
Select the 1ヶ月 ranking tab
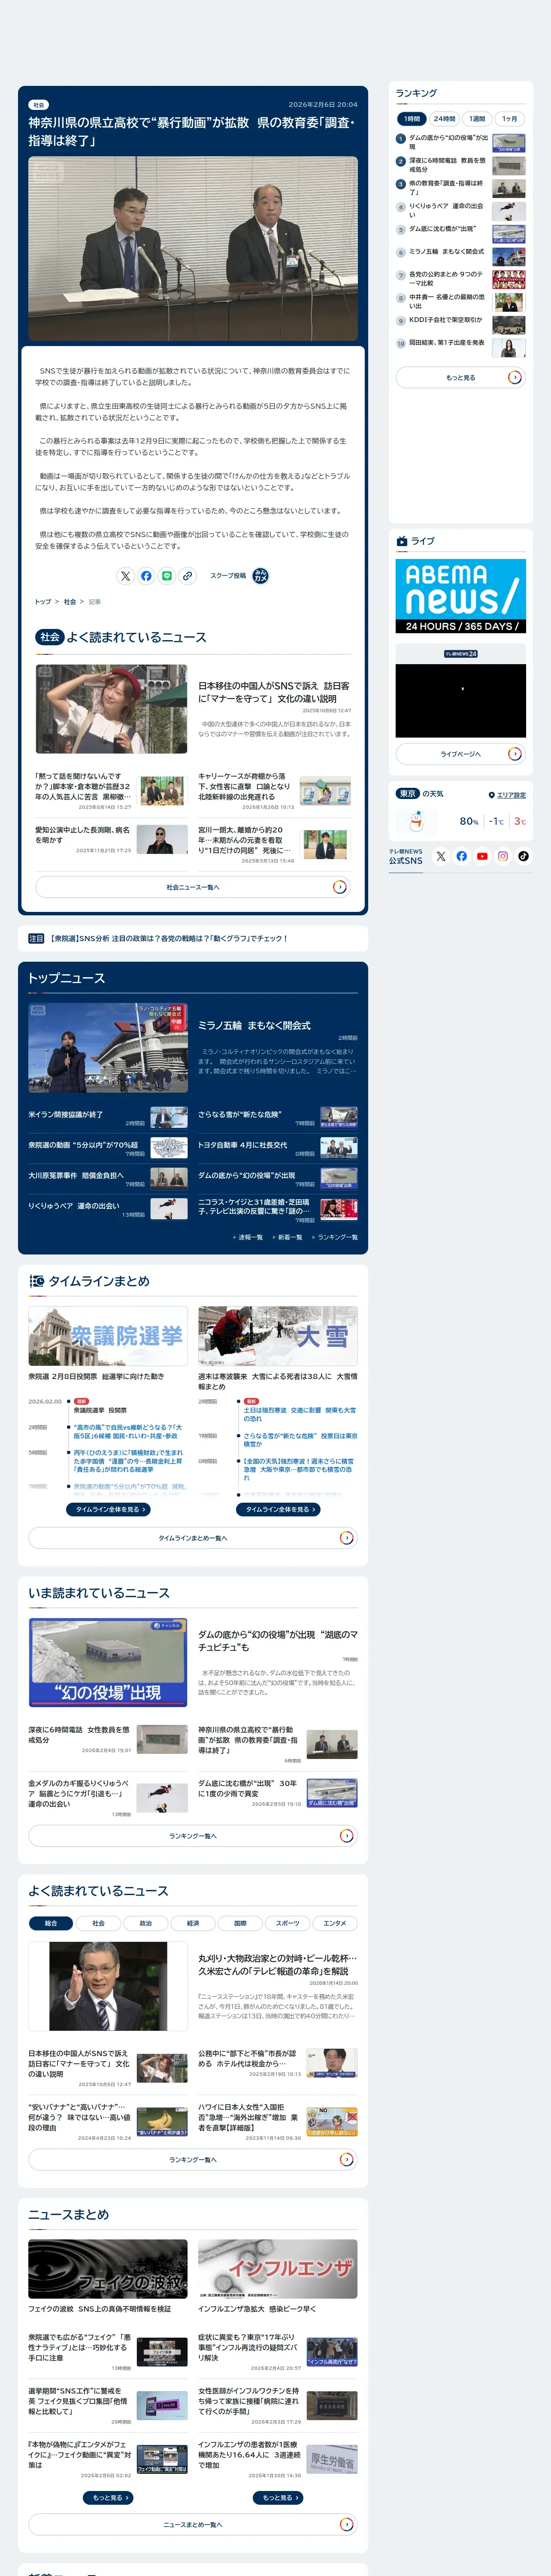(x=510, y=119)
